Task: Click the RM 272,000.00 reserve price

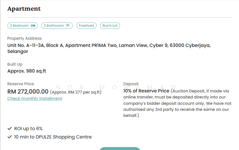Action: pos(28,92)
